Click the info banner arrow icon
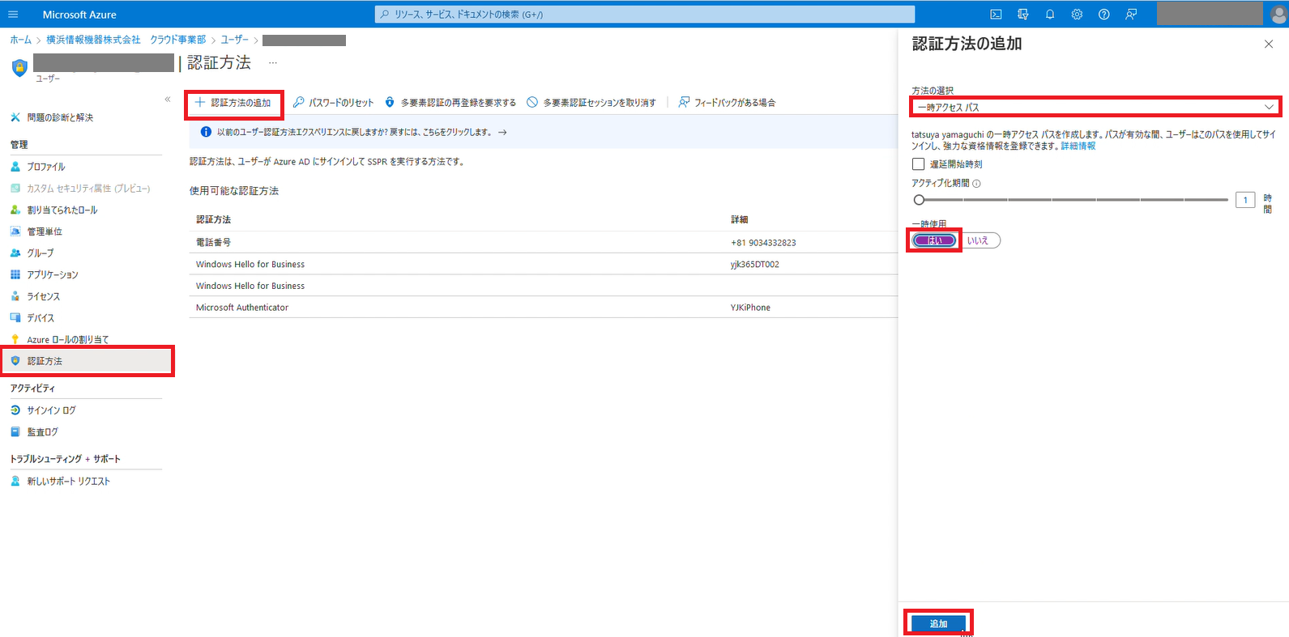The height and width of the screenshot is (637, 1289). tap(502, 132)
